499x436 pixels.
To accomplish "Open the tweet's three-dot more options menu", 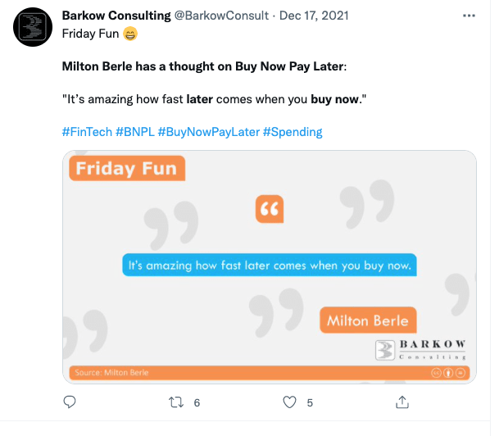I will click(469, 16).
